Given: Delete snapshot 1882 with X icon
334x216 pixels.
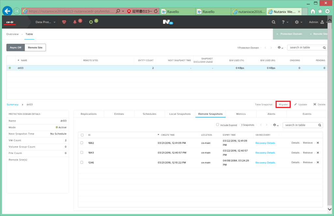Looking at the screenshot, I should tap(318, 143).
